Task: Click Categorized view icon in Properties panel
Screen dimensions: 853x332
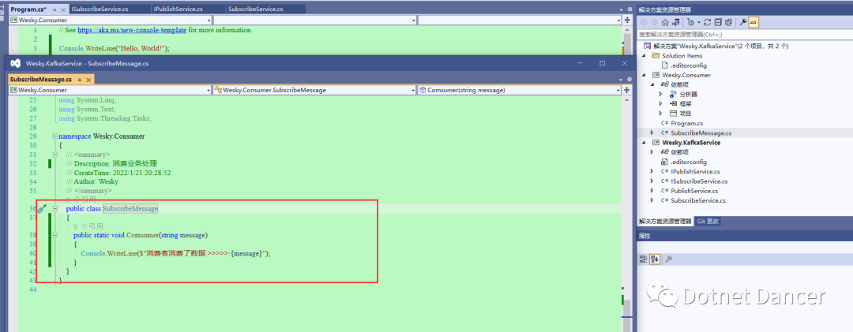Action: (x=644, y=259)
